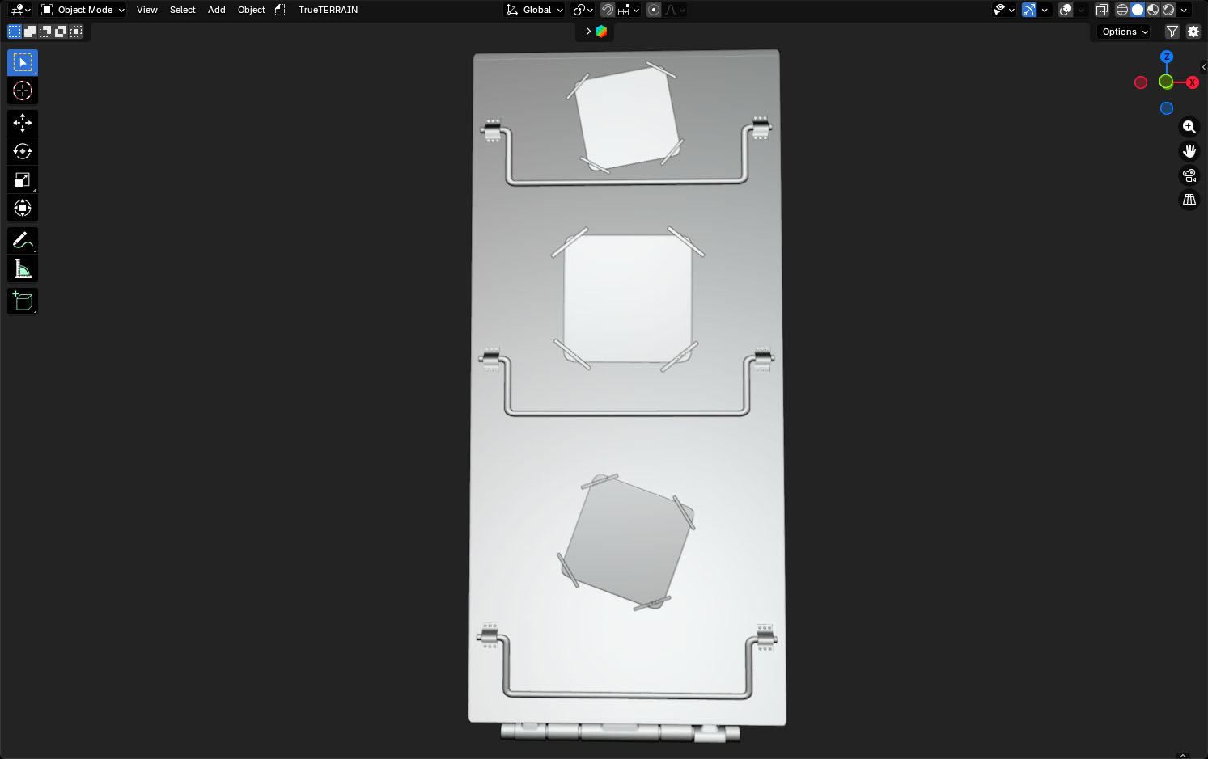Select the Select Box tool

(x=23, y=62)
